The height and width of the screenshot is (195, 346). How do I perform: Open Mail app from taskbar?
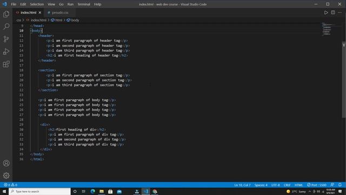click(119, 191)
